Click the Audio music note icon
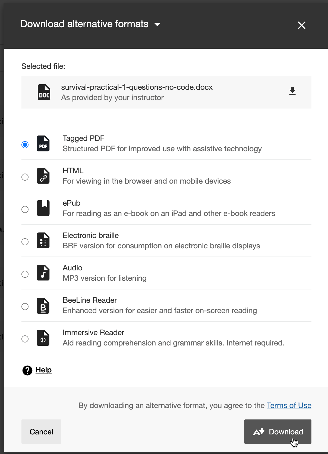Screen dimensions: 328x454 click(43, 273)
